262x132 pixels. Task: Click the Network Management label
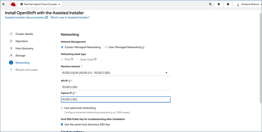(73, 42)
